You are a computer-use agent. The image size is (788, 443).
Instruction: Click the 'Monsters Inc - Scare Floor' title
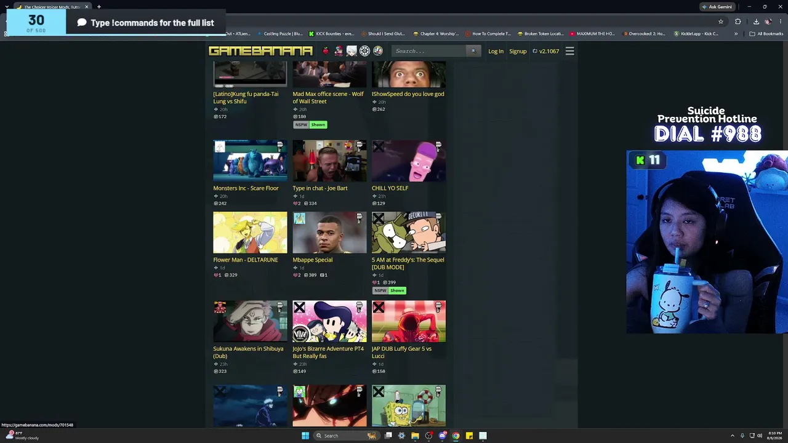tap(246, 188)
